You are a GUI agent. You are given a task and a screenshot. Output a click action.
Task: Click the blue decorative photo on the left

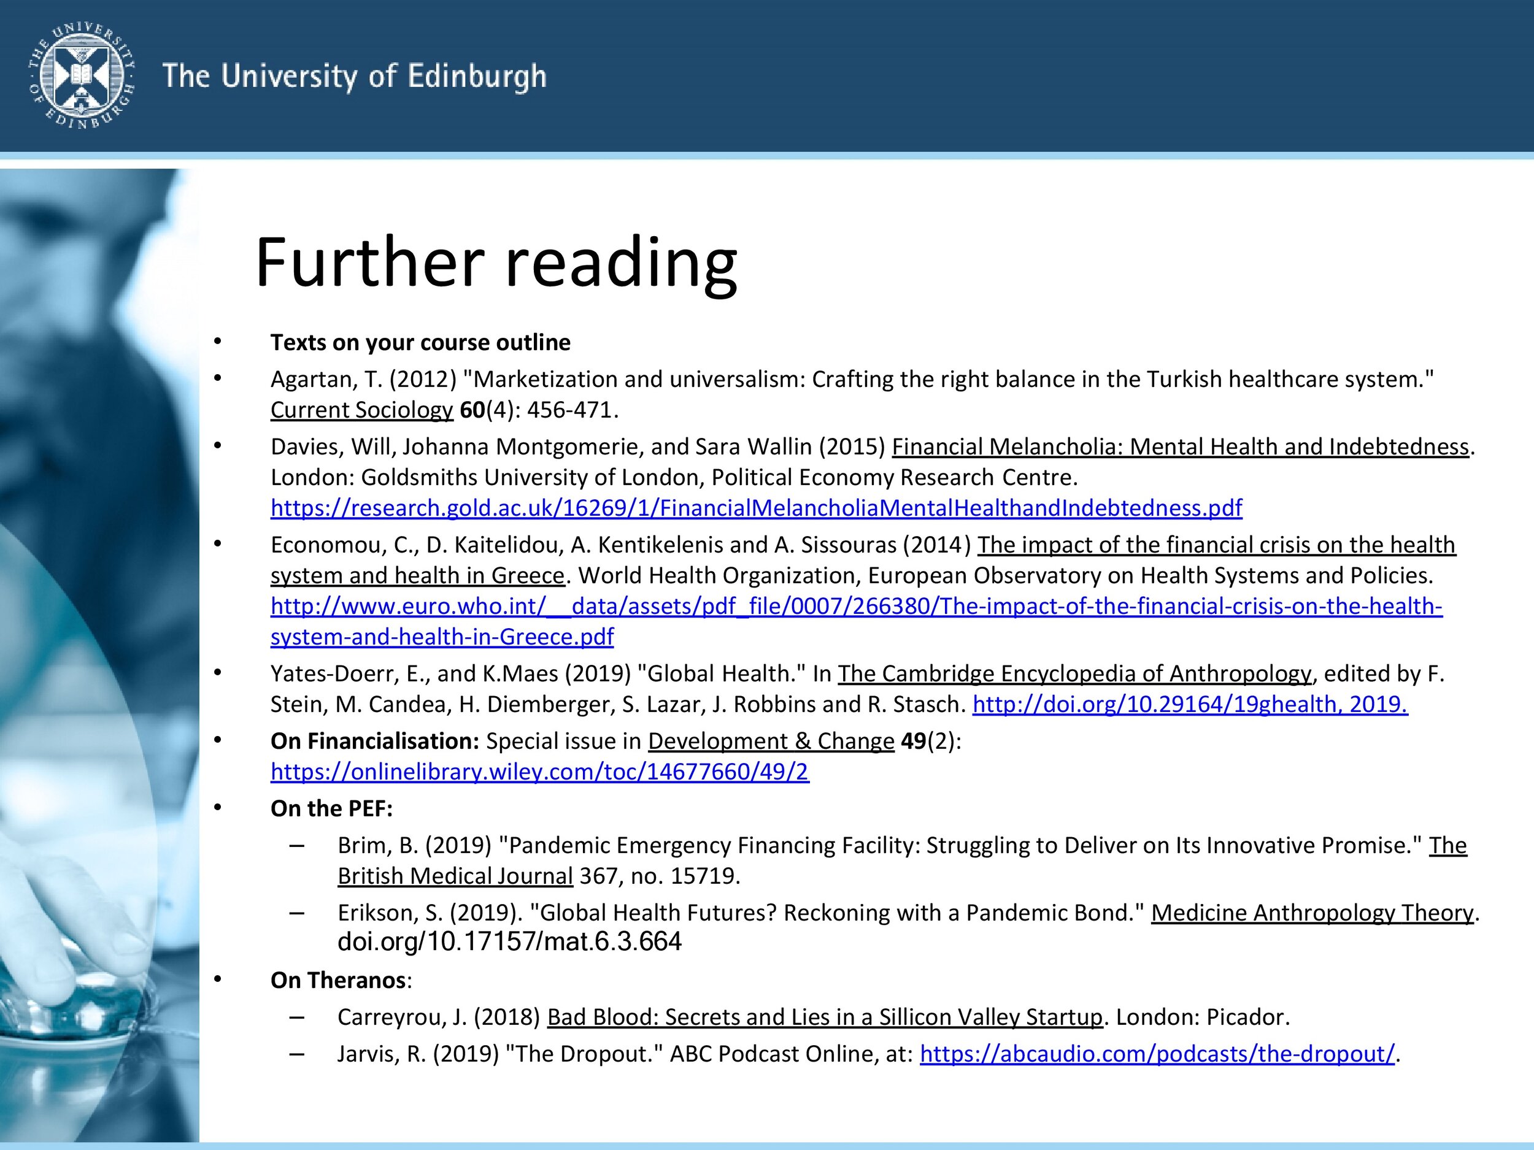(x=99, y=655)
